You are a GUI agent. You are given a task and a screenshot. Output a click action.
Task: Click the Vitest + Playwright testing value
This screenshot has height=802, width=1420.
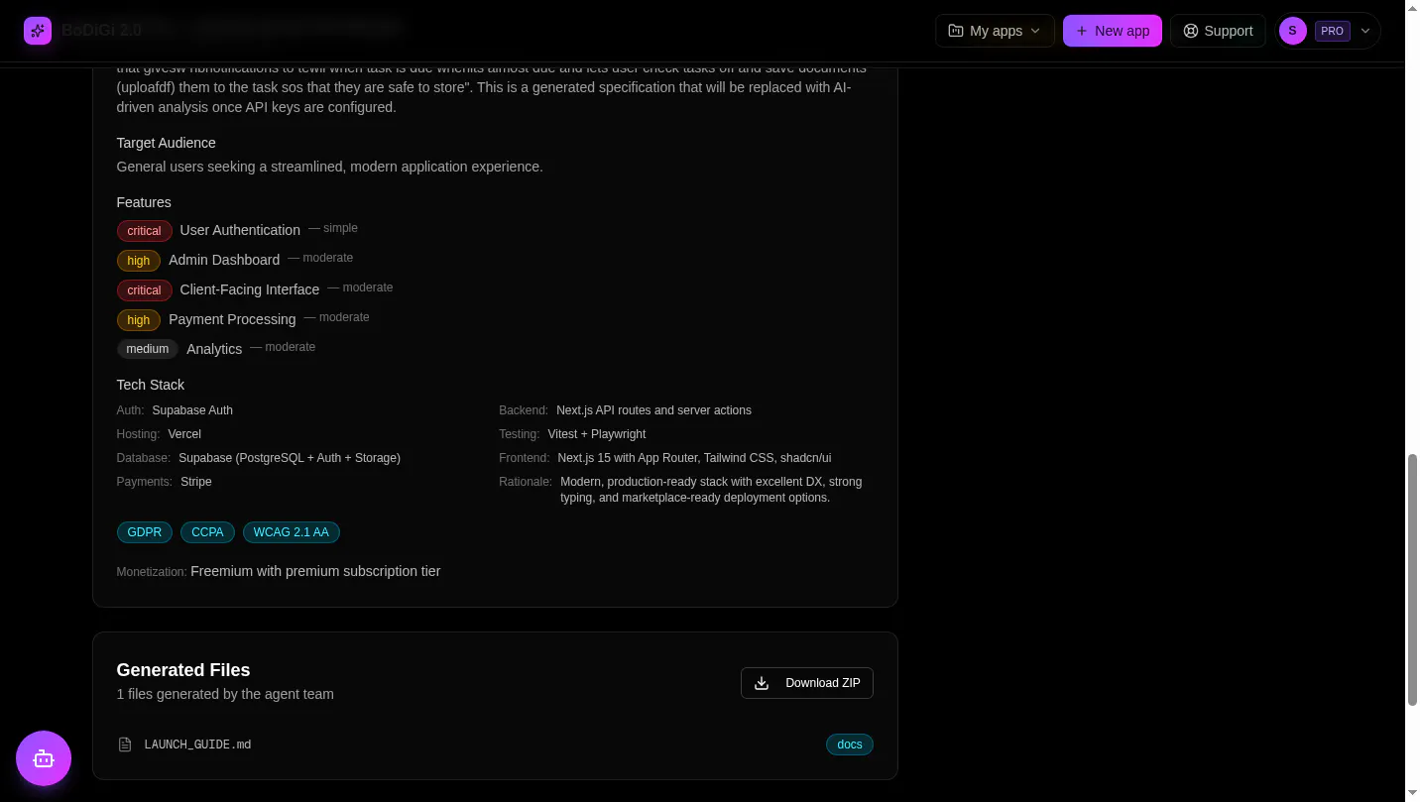point(597,434)
